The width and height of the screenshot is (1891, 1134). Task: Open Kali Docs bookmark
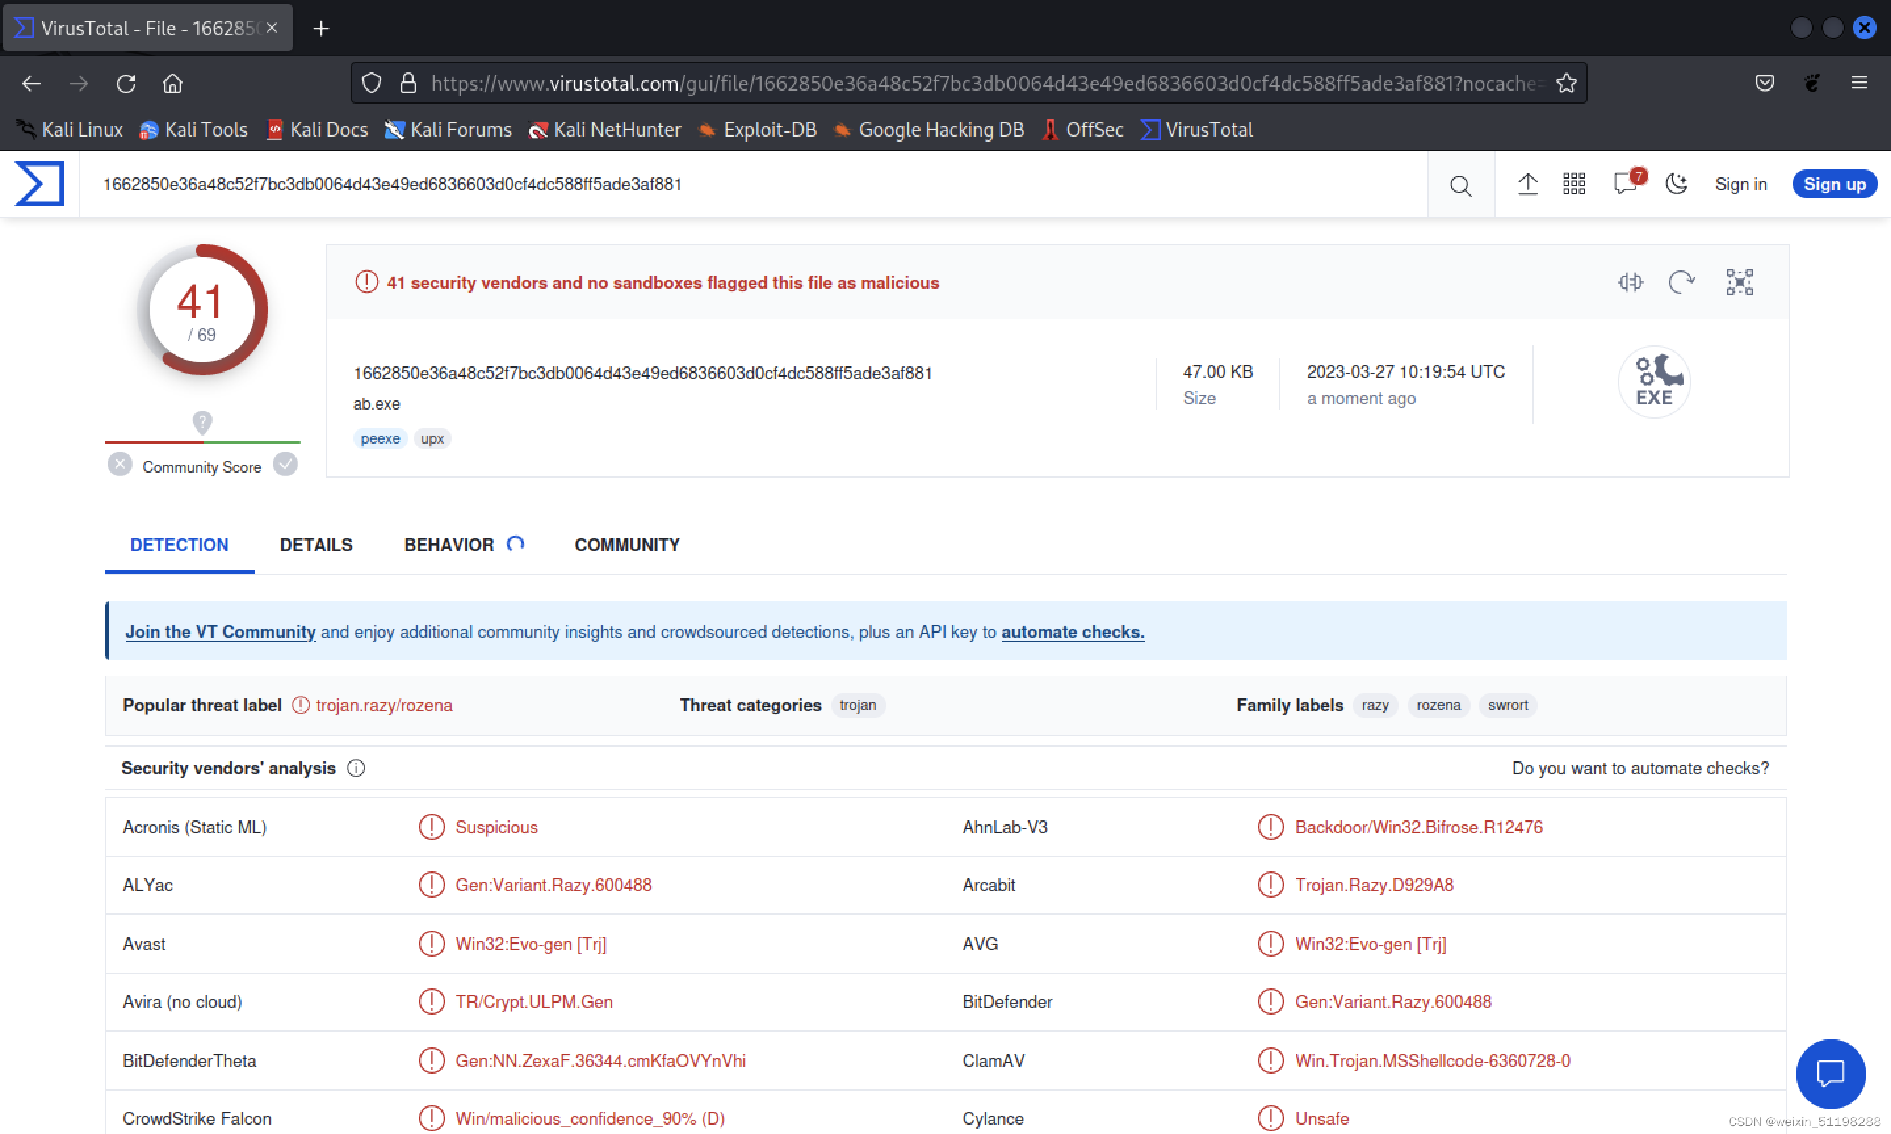coord(317,129)
